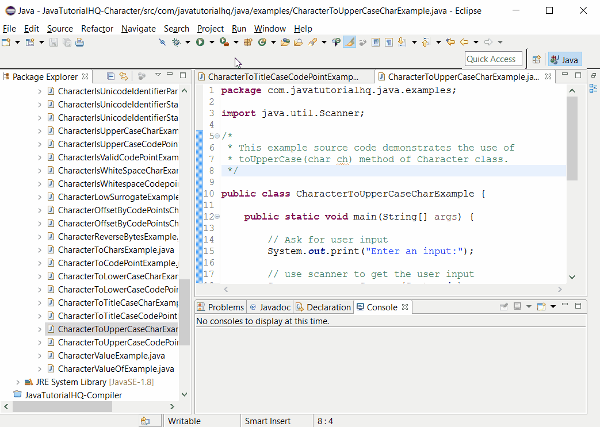Switch to the Console tab
The height and width of the screenshot is (427, 600).
(x=383, y=306)
